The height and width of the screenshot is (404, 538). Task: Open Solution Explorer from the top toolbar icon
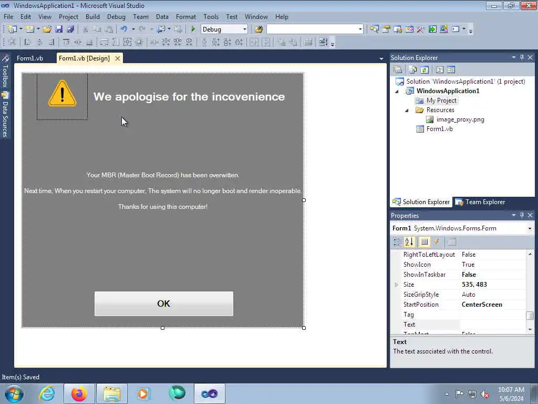[374, 29]
